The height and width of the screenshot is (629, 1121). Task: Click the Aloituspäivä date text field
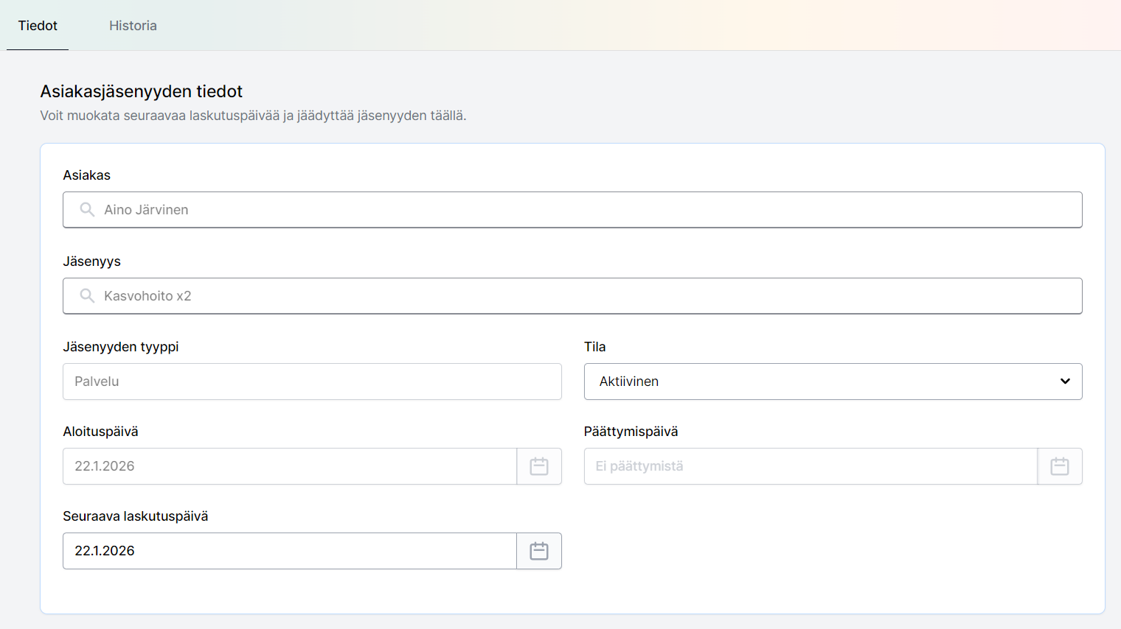[289, 466]
